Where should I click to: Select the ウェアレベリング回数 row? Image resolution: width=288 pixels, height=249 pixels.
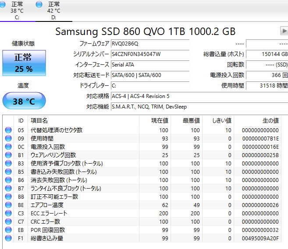[142, 155]
